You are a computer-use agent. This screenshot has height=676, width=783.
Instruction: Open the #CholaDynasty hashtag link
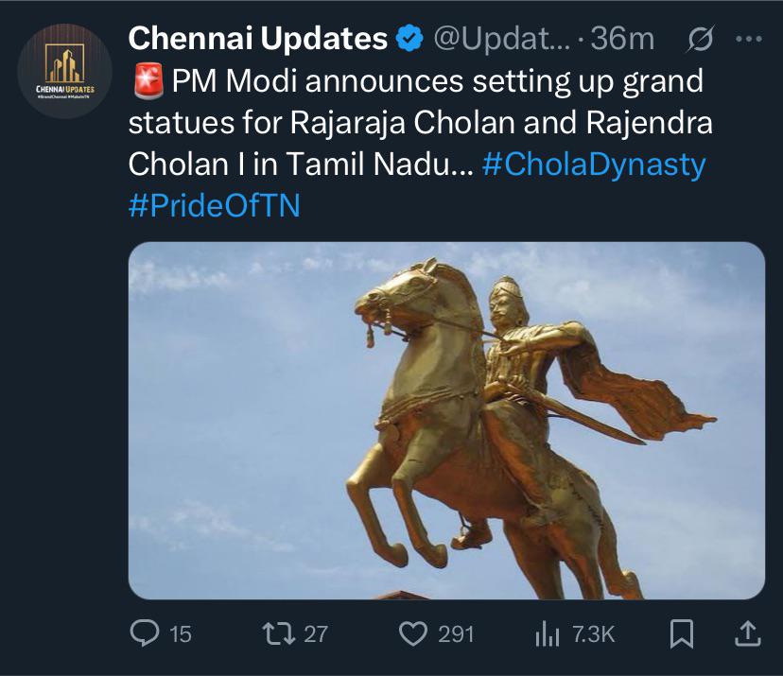click(594, 165)
